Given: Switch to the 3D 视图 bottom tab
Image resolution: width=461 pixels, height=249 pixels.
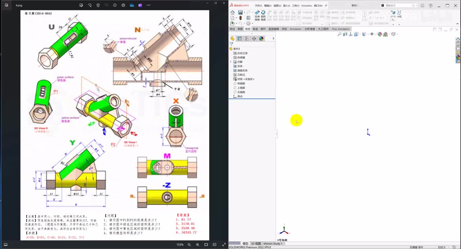Looking at the screenshot, I should tap(256, 244).
